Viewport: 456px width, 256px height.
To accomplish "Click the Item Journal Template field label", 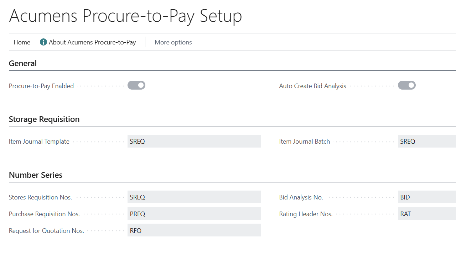I will tap(39, 141).
